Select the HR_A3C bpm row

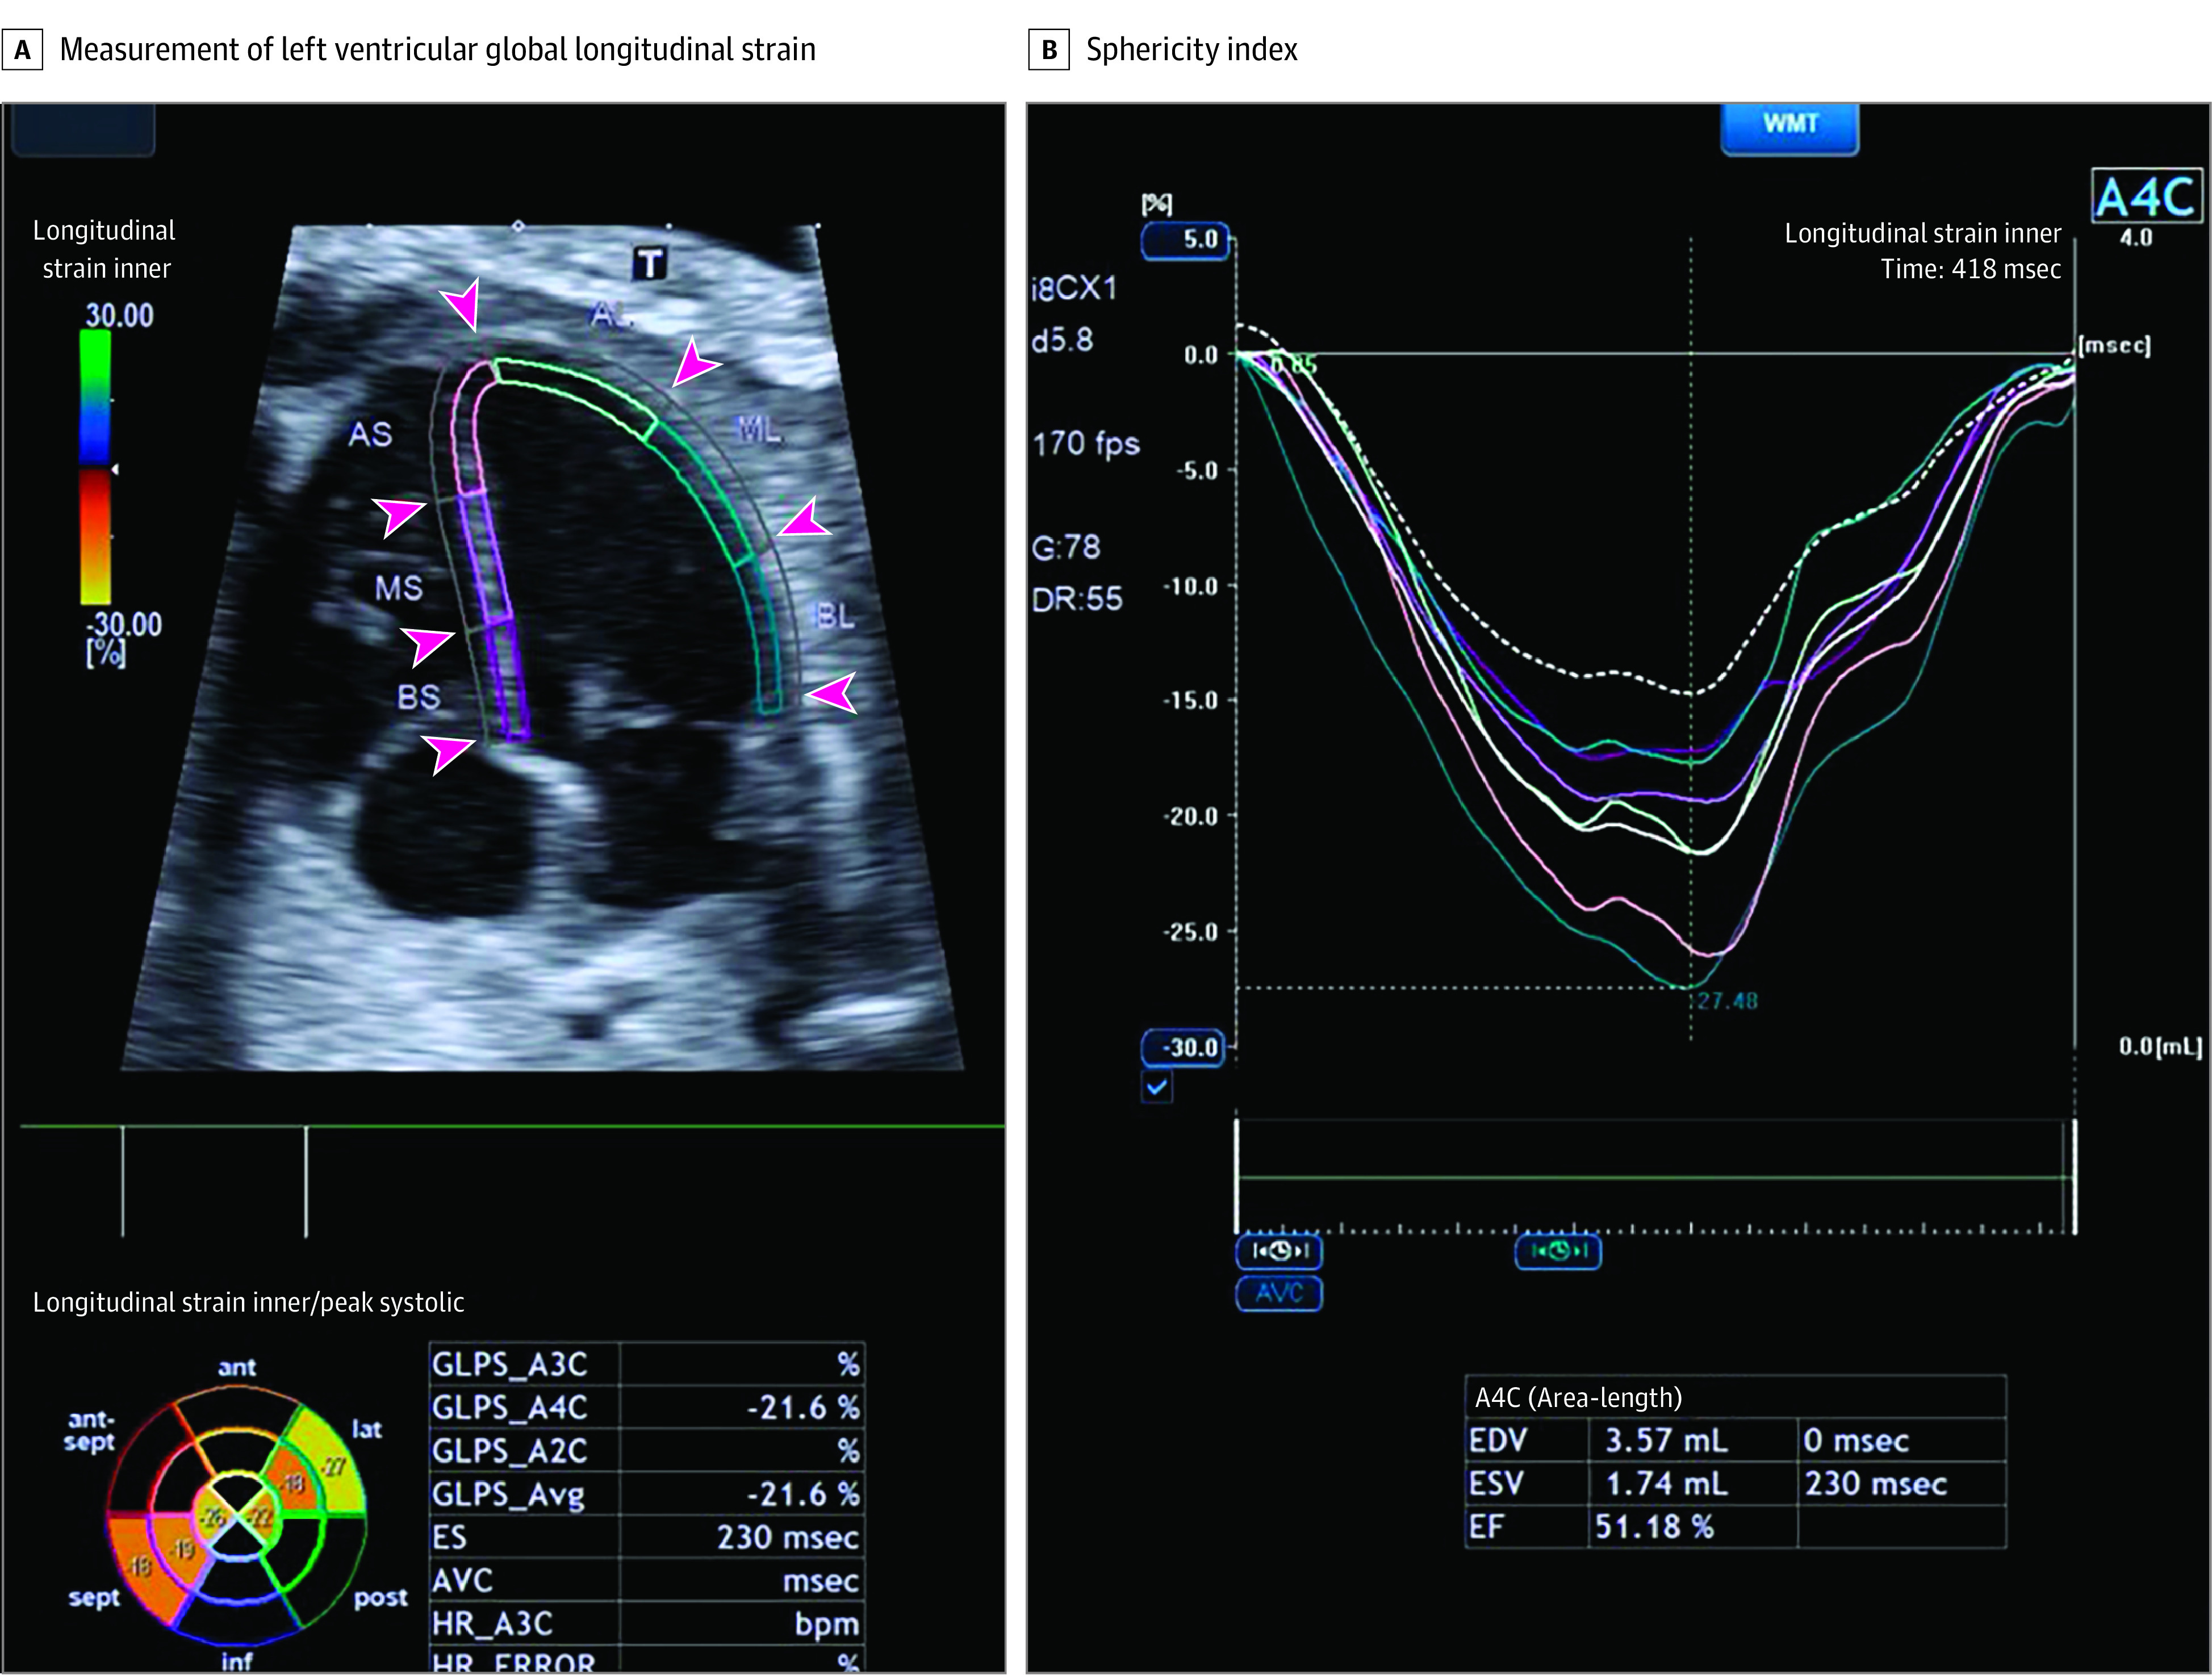click(x=647, y=1623)
